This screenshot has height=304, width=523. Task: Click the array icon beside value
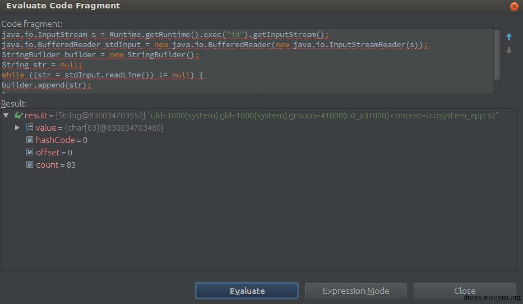coord(30,128)
